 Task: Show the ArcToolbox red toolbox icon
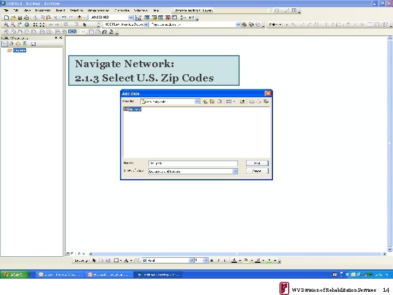click(168, 17)
